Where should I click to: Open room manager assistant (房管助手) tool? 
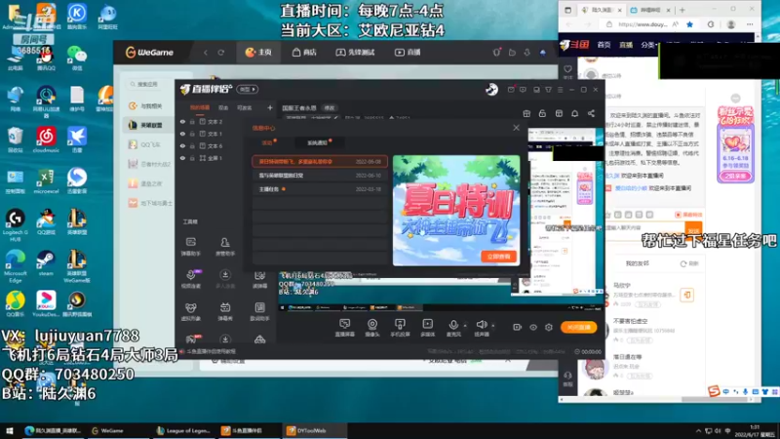[x=225, y=246]
